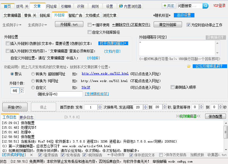
Task: Select the 浏览文章 sub-tab
Action: 109,15
